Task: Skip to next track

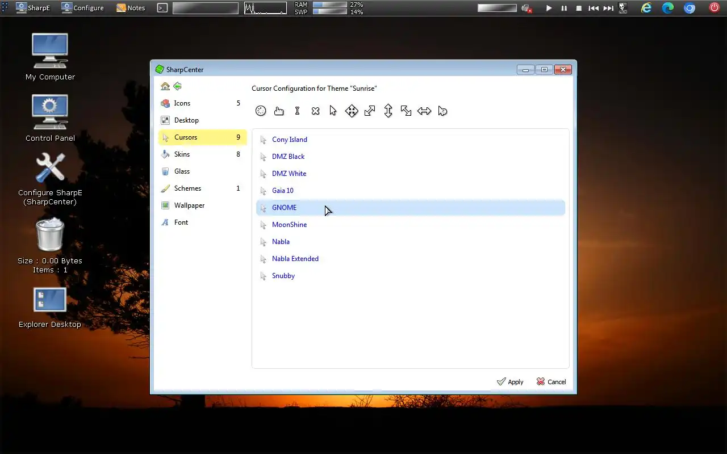Action: [x=608, y=8]
